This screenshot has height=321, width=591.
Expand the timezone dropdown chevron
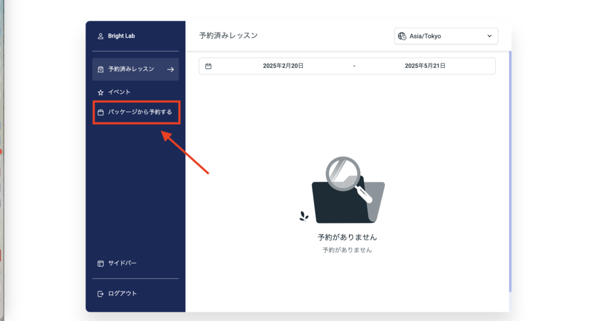[x=489, y=36]
